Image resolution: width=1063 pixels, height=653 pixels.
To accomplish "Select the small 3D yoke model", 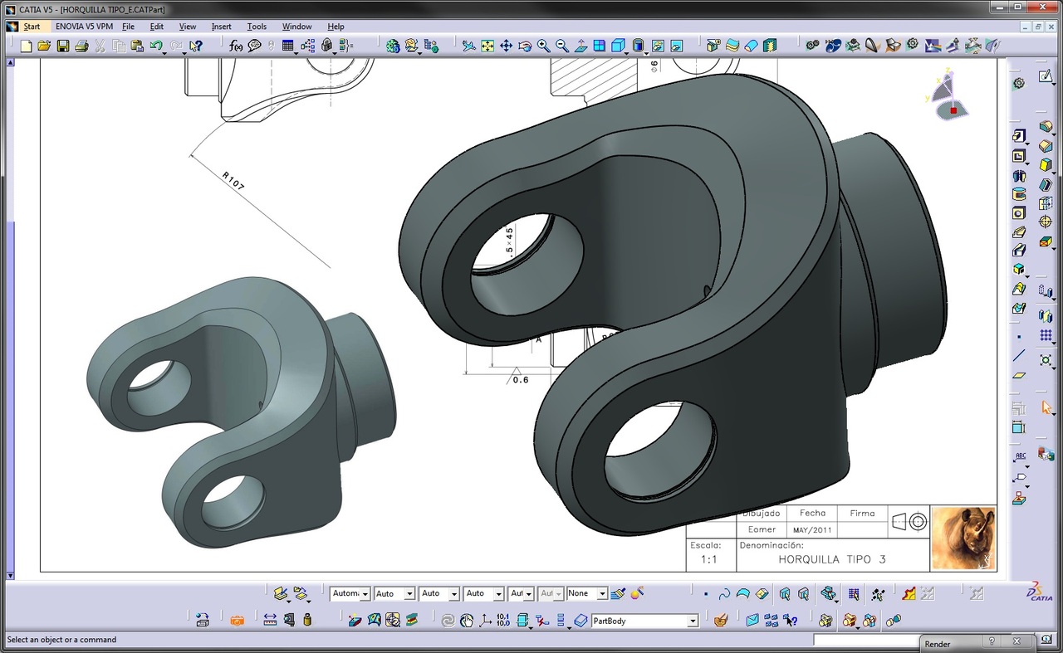I will coord(241,412).
